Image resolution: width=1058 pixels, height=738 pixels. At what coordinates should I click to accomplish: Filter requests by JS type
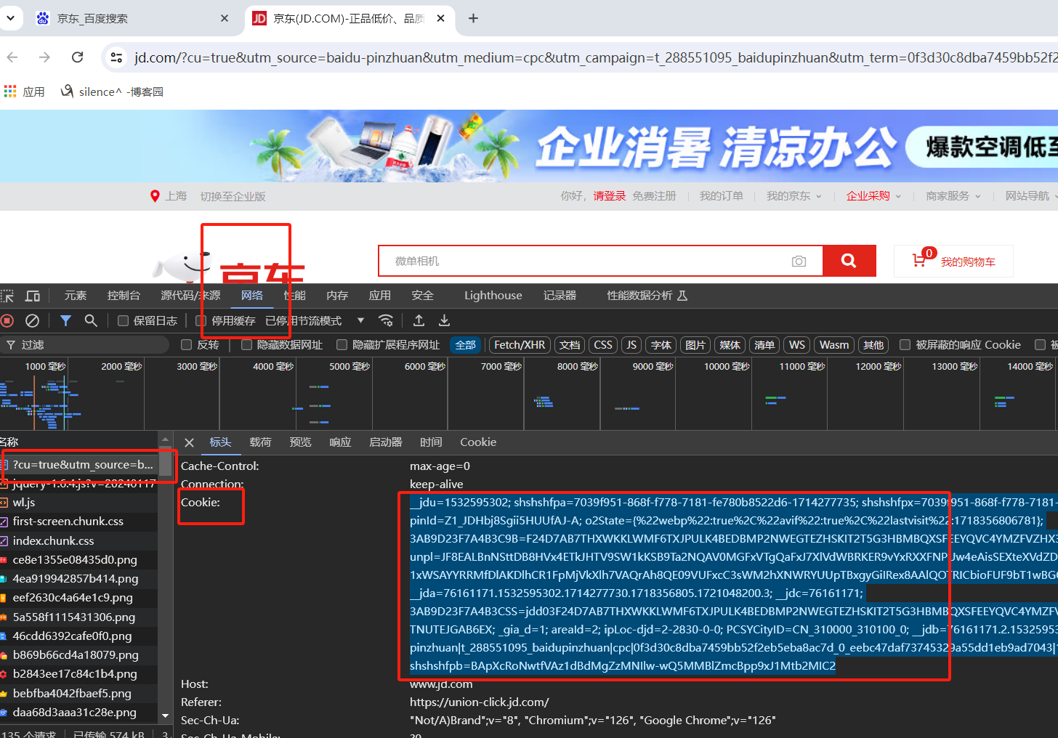click(631, 345)
